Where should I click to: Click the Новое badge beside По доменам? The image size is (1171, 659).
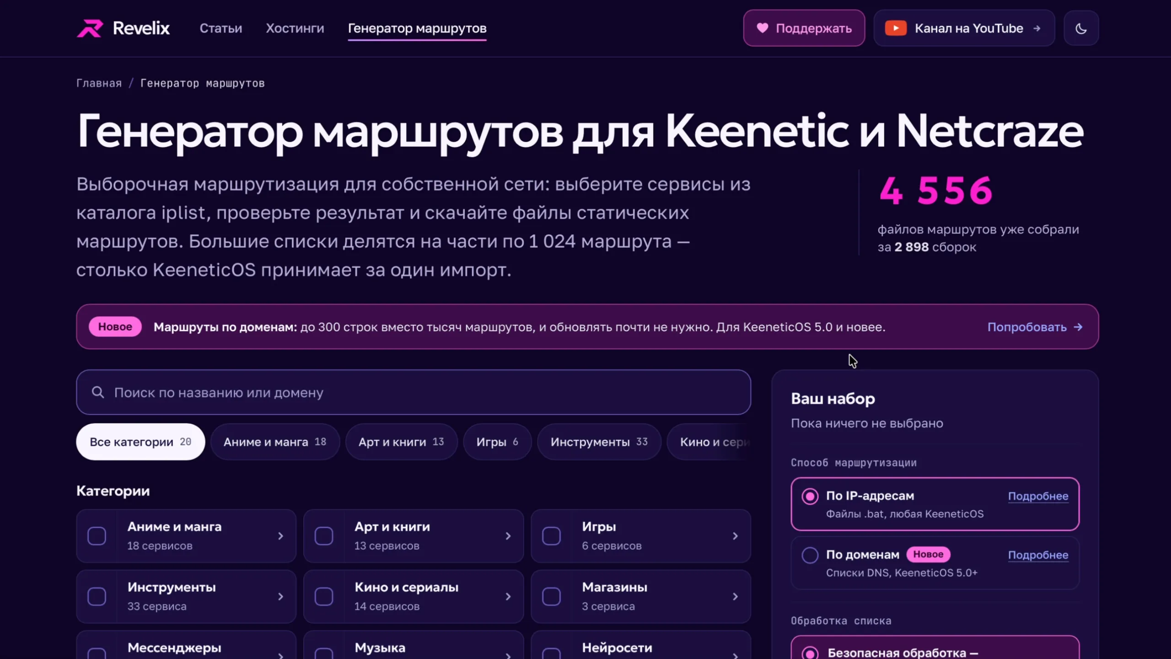coord(928,554)
